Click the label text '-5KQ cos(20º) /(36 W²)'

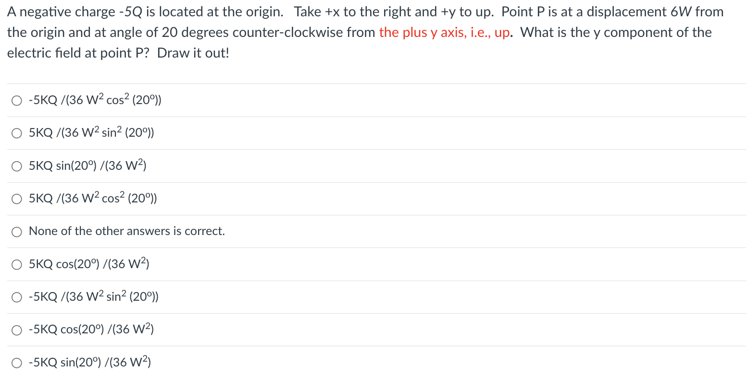coord(91,329)
